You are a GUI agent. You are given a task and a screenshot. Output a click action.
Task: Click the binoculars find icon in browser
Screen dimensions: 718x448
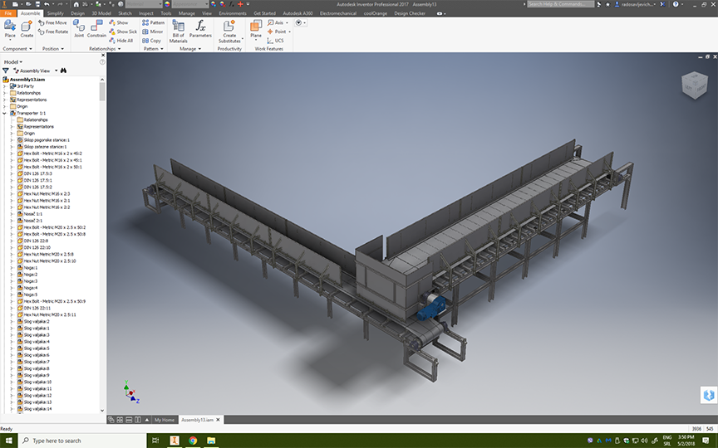(x=63, y=71)
